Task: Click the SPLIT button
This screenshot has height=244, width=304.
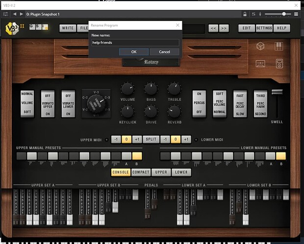Action: coord(151,139)
